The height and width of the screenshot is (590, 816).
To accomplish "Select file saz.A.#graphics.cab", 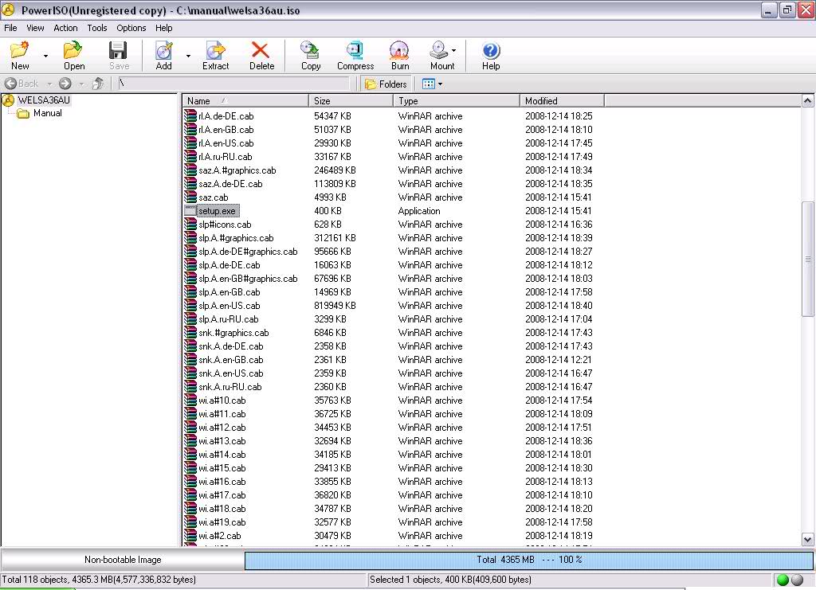I will (237, 170).
